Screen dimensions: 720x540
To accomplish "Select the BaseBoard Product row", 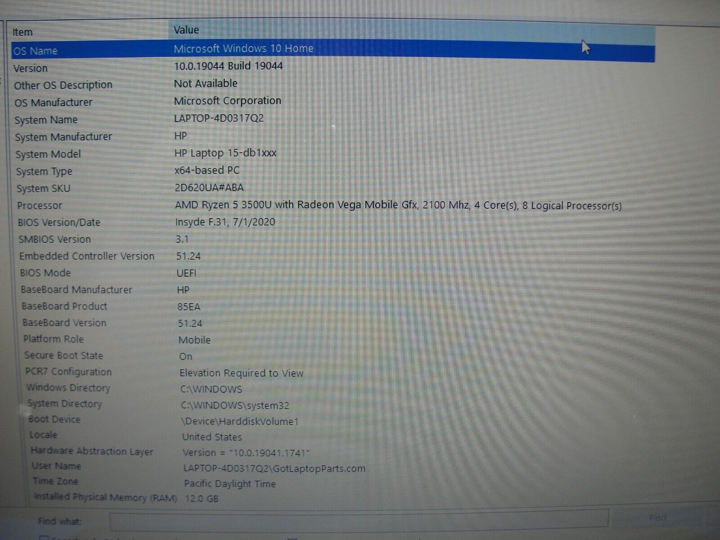I will [x=64, y=306].
